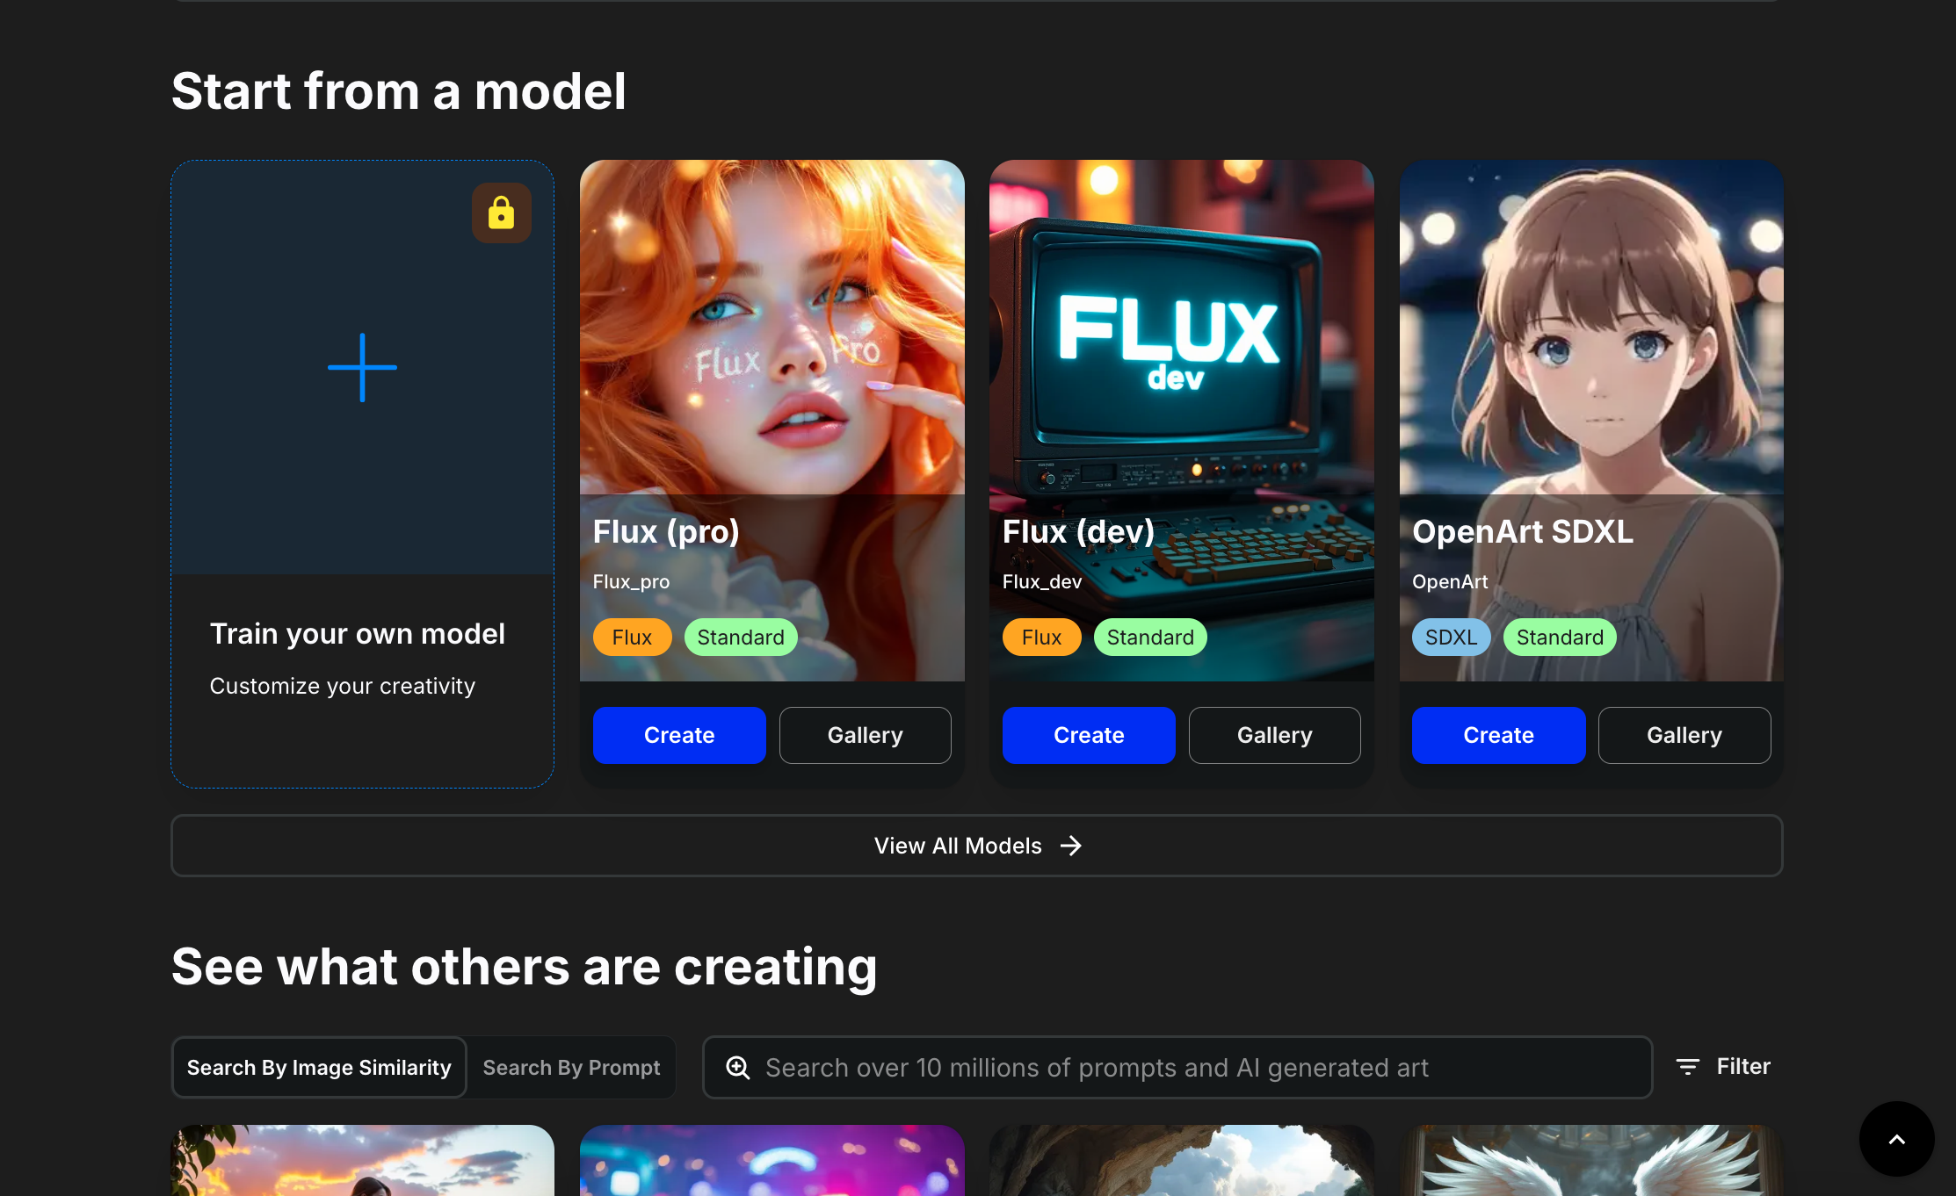The width and height of the screenshot is (1956, 1196).
Task: Click the blue plus icon to train model
Action: click(x=362, y=367)
